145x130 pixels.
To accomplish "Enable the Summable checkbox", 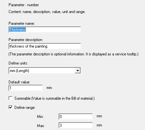I will coord(10,98).
